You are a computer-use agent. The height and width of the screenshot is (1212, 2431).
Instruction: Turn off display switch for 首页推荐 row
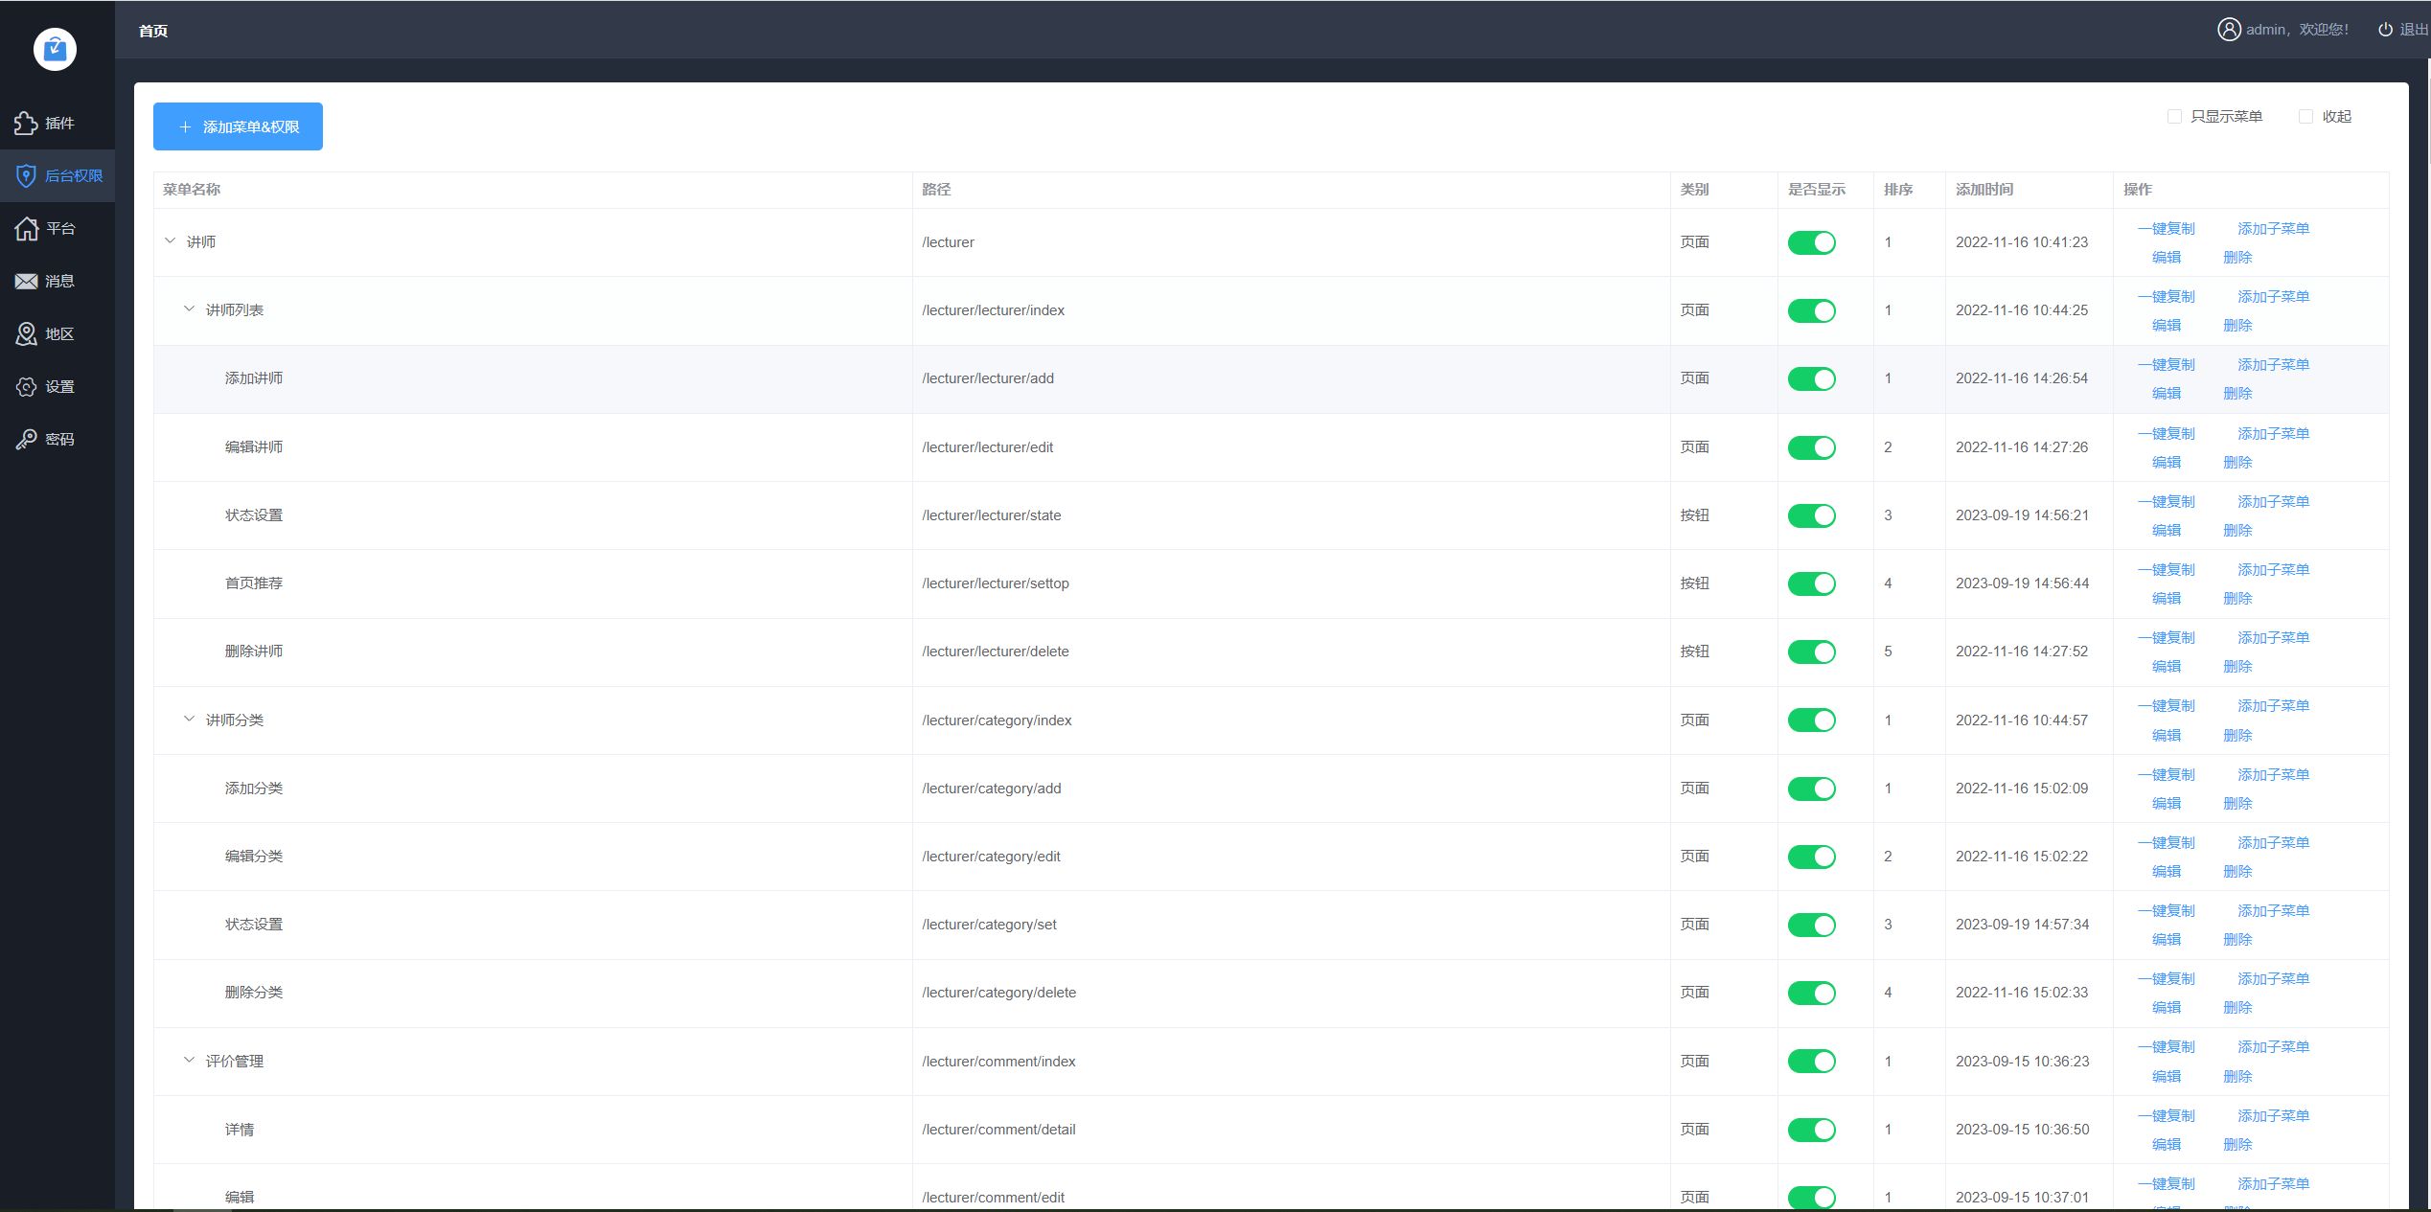coord(1811,583)
